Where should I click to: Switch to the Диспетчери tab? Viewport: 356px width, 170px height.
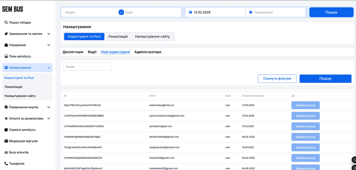(x=73, y=52)
